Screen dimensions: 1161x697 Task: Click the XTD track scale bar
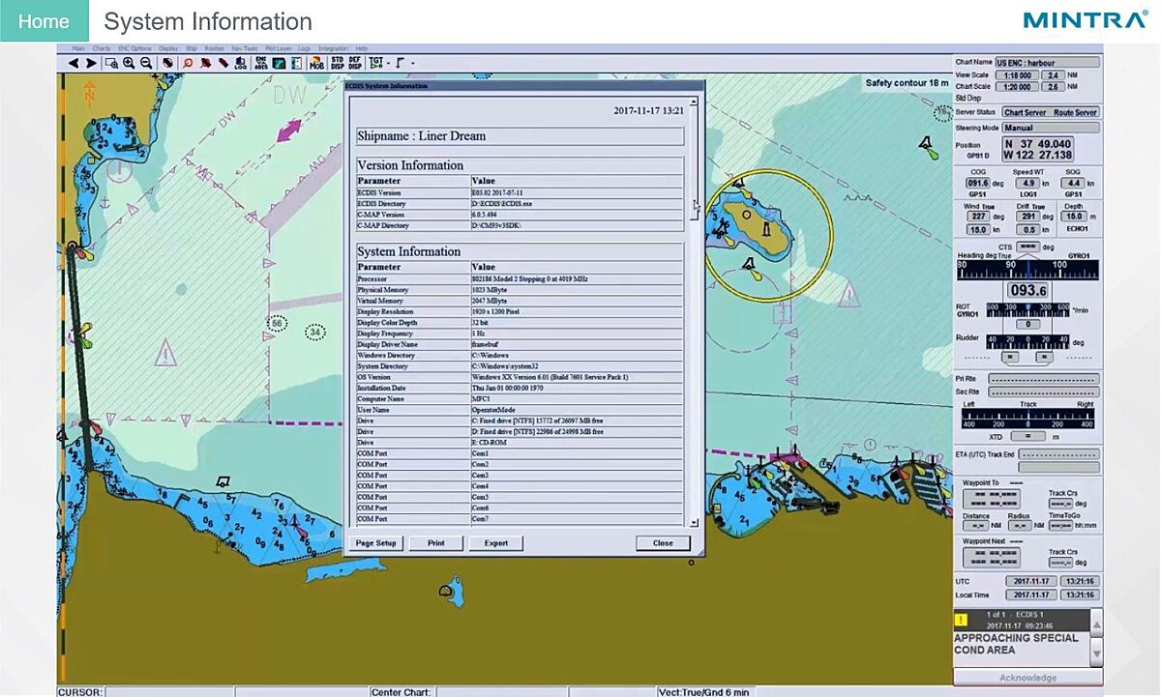coord(1027,420)
